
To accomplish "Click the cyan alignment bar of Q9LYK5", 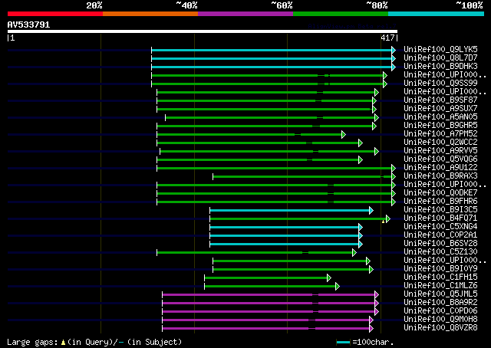I will (x=272, y=50).
